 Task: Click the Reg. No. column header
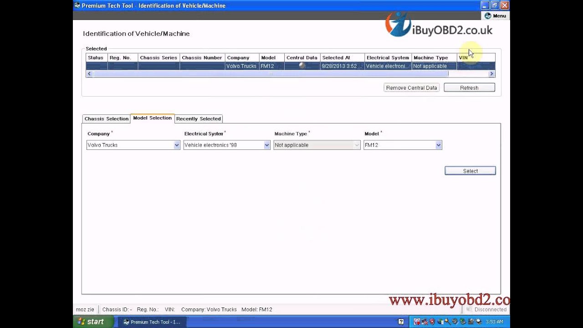click(x=123, y=57)
